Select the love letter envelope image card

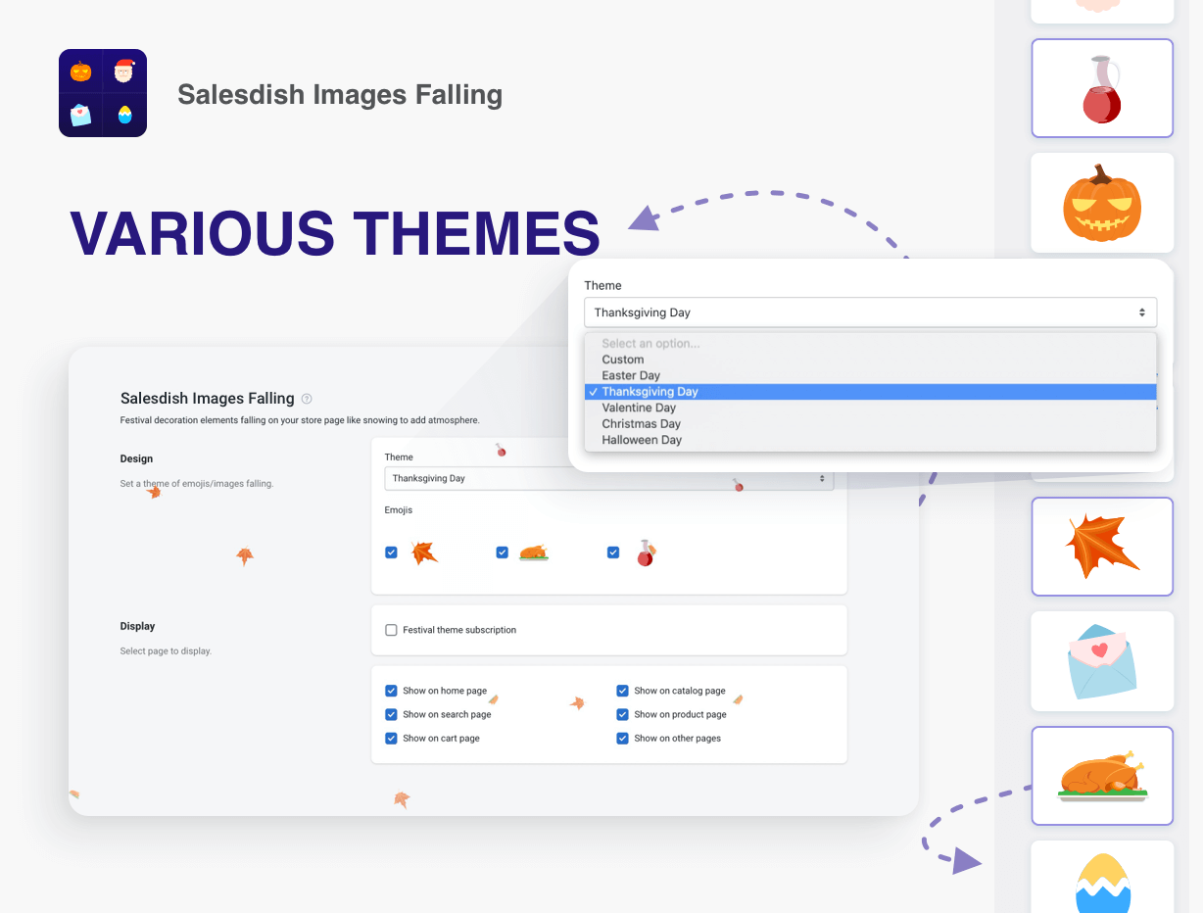point(1102,661)
